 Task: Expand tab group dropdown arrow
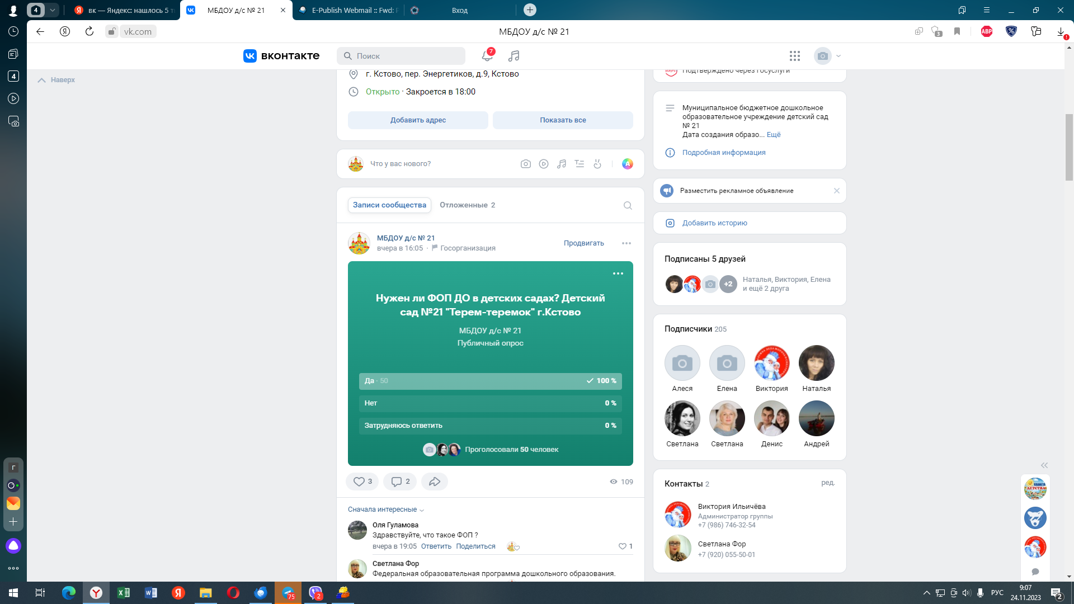click(x=52, y=10)
